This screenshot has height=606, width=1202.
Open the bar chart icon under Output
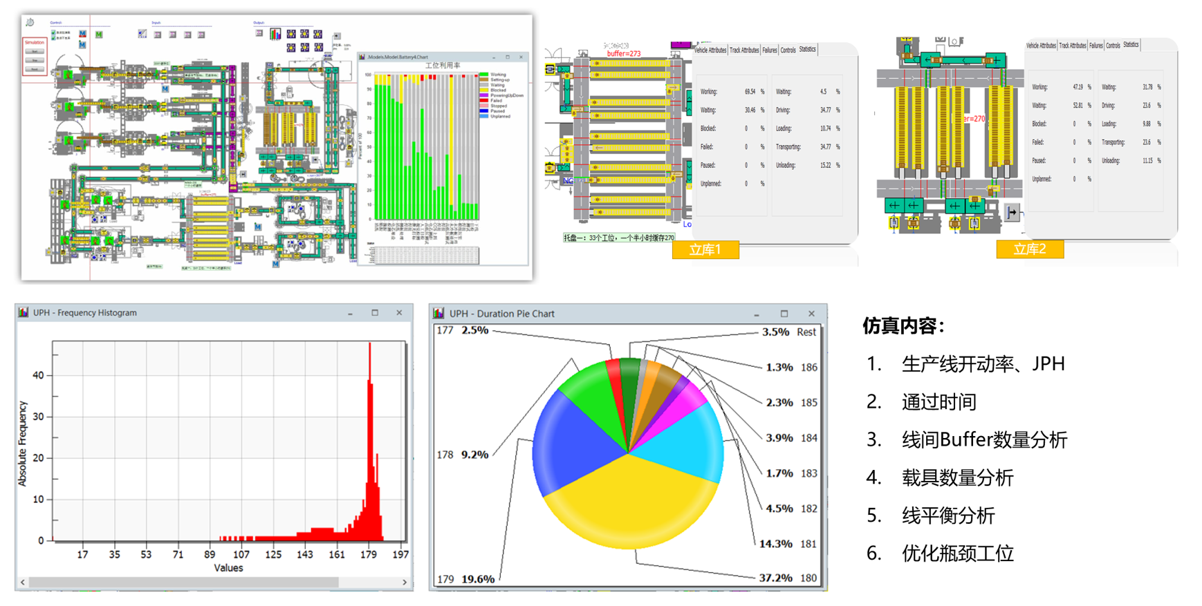(x=275, y=34)
